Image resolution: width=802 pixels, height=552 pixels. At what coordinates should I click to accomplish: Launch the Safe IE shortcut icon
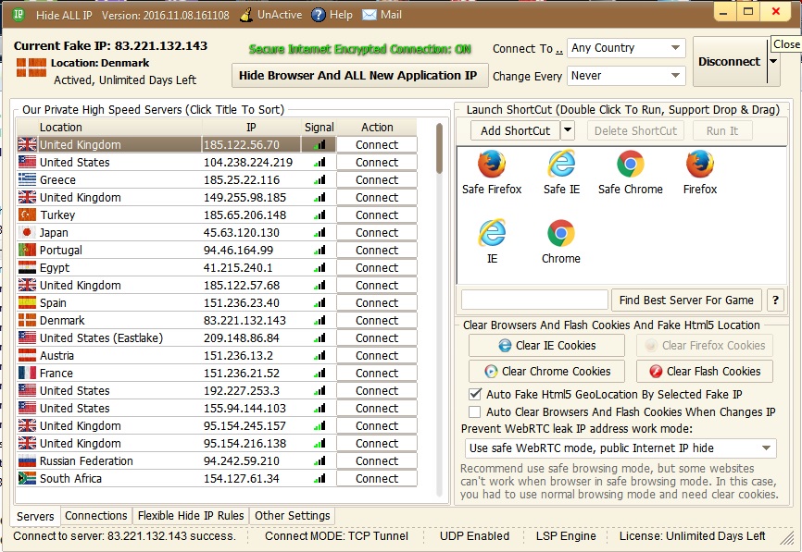click(561, 165)
